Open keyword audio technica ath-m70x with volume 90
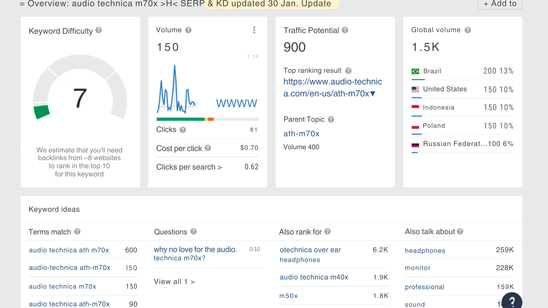This screenshot has height=308, width=548. click(x=69, y=304)
